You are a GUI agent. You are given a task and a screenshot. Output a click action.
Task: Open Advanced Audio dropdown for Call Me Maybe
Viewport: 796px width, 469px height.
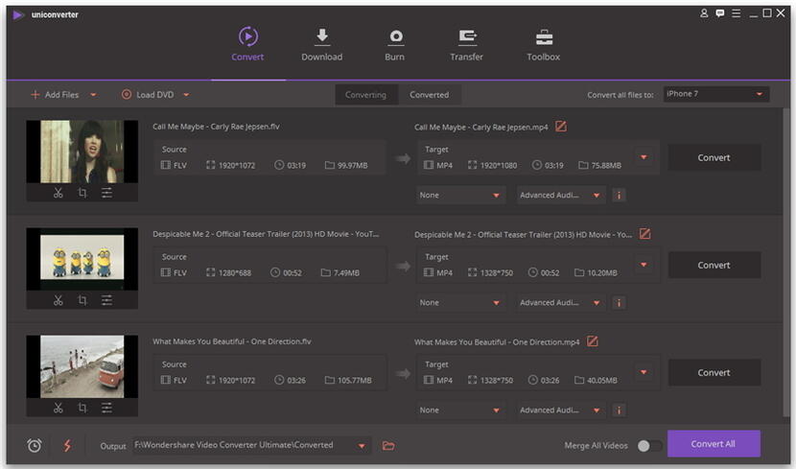coord(561,196)
